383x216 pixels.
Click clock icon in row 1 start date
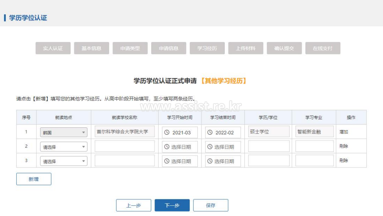[x=167, y=132]
